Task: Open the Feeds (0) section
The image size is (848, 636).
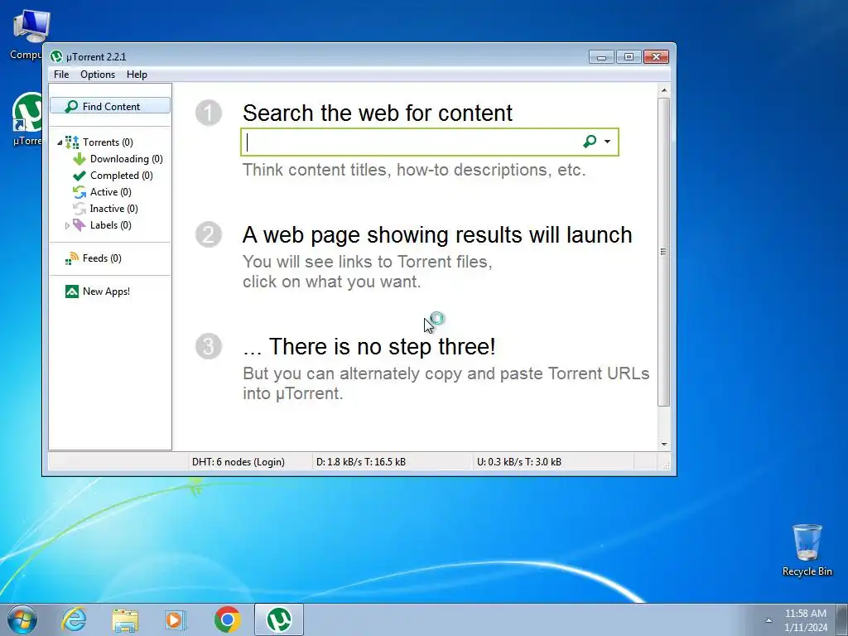Action: click(x=102, y=258)
